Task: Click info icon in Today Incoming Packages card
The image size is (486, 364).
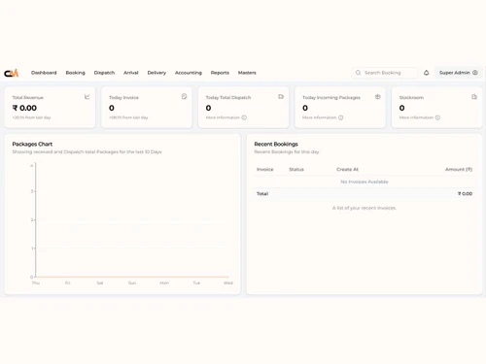Action: pos(341,117)
